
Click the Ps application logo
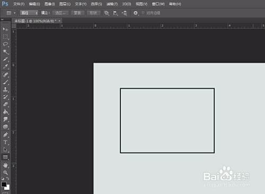pos(5,4)
